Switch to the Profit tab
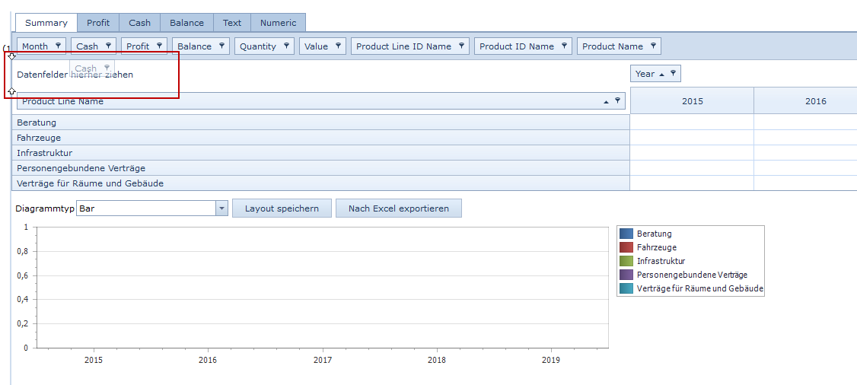 98,23
